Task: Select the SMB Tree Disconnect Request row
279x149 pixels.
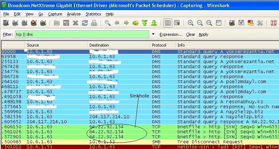Action: coord(140,142)
